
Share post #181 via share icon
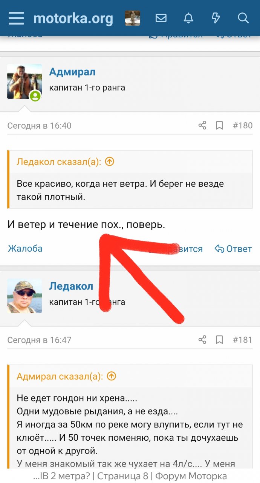click(202, 340)
